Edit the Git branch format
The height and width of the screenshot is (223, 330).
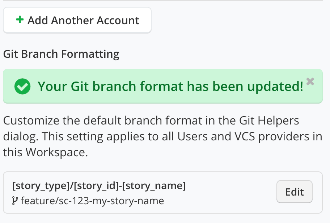coord(294,192)
